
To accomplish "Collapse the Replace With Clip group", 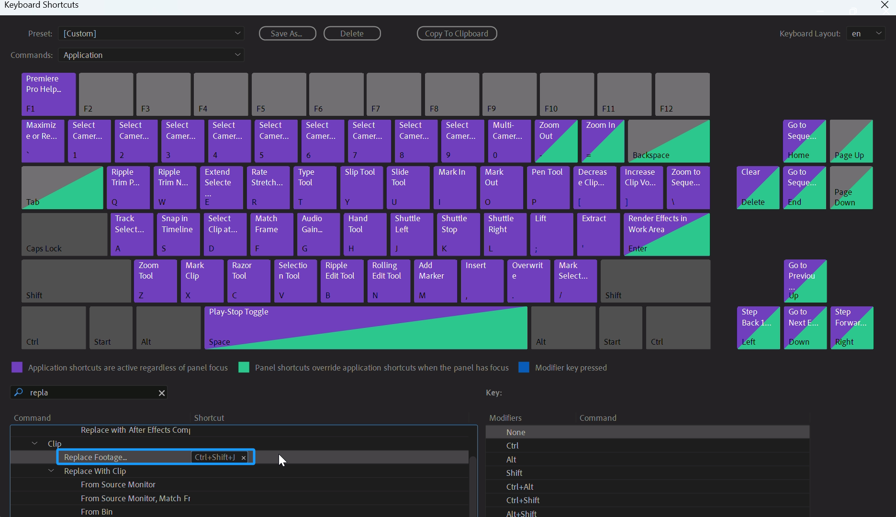I will click(x=51, y=471).
